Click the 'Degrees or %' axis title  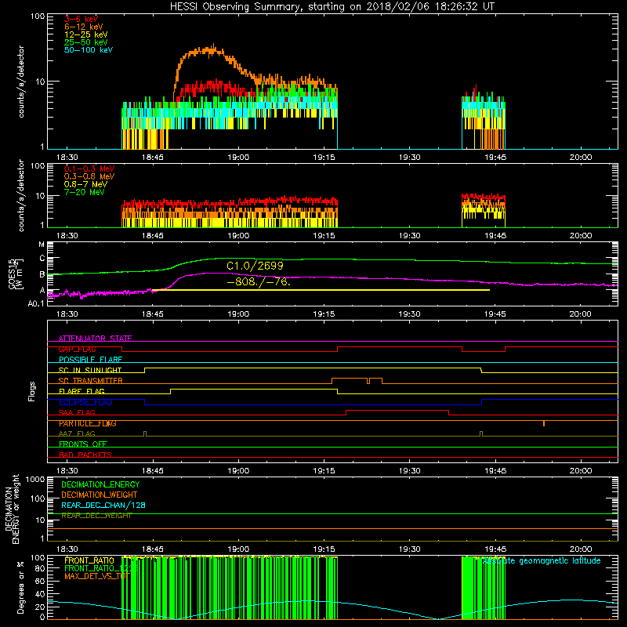[x=20, y=588]
